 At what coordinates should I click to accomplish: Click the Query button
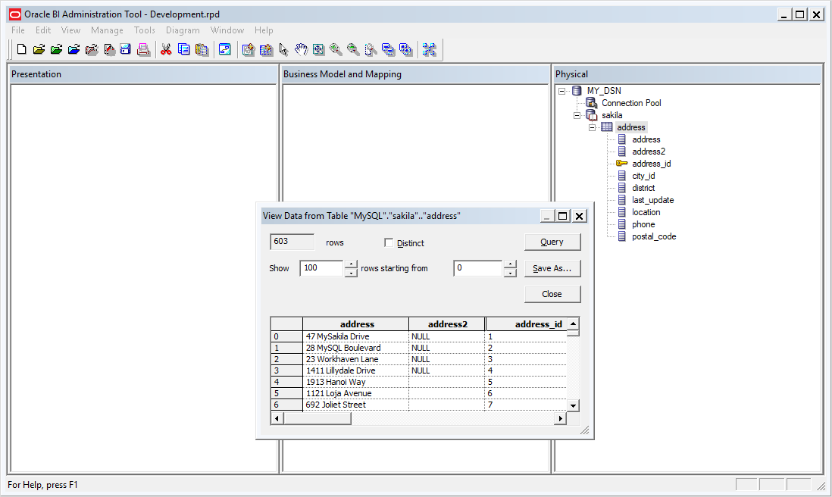[552, 242]
